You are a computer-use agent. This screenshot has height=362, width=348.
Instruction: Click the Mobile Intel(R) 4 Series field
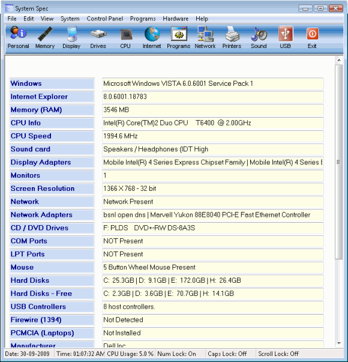[x=213, y=162]
